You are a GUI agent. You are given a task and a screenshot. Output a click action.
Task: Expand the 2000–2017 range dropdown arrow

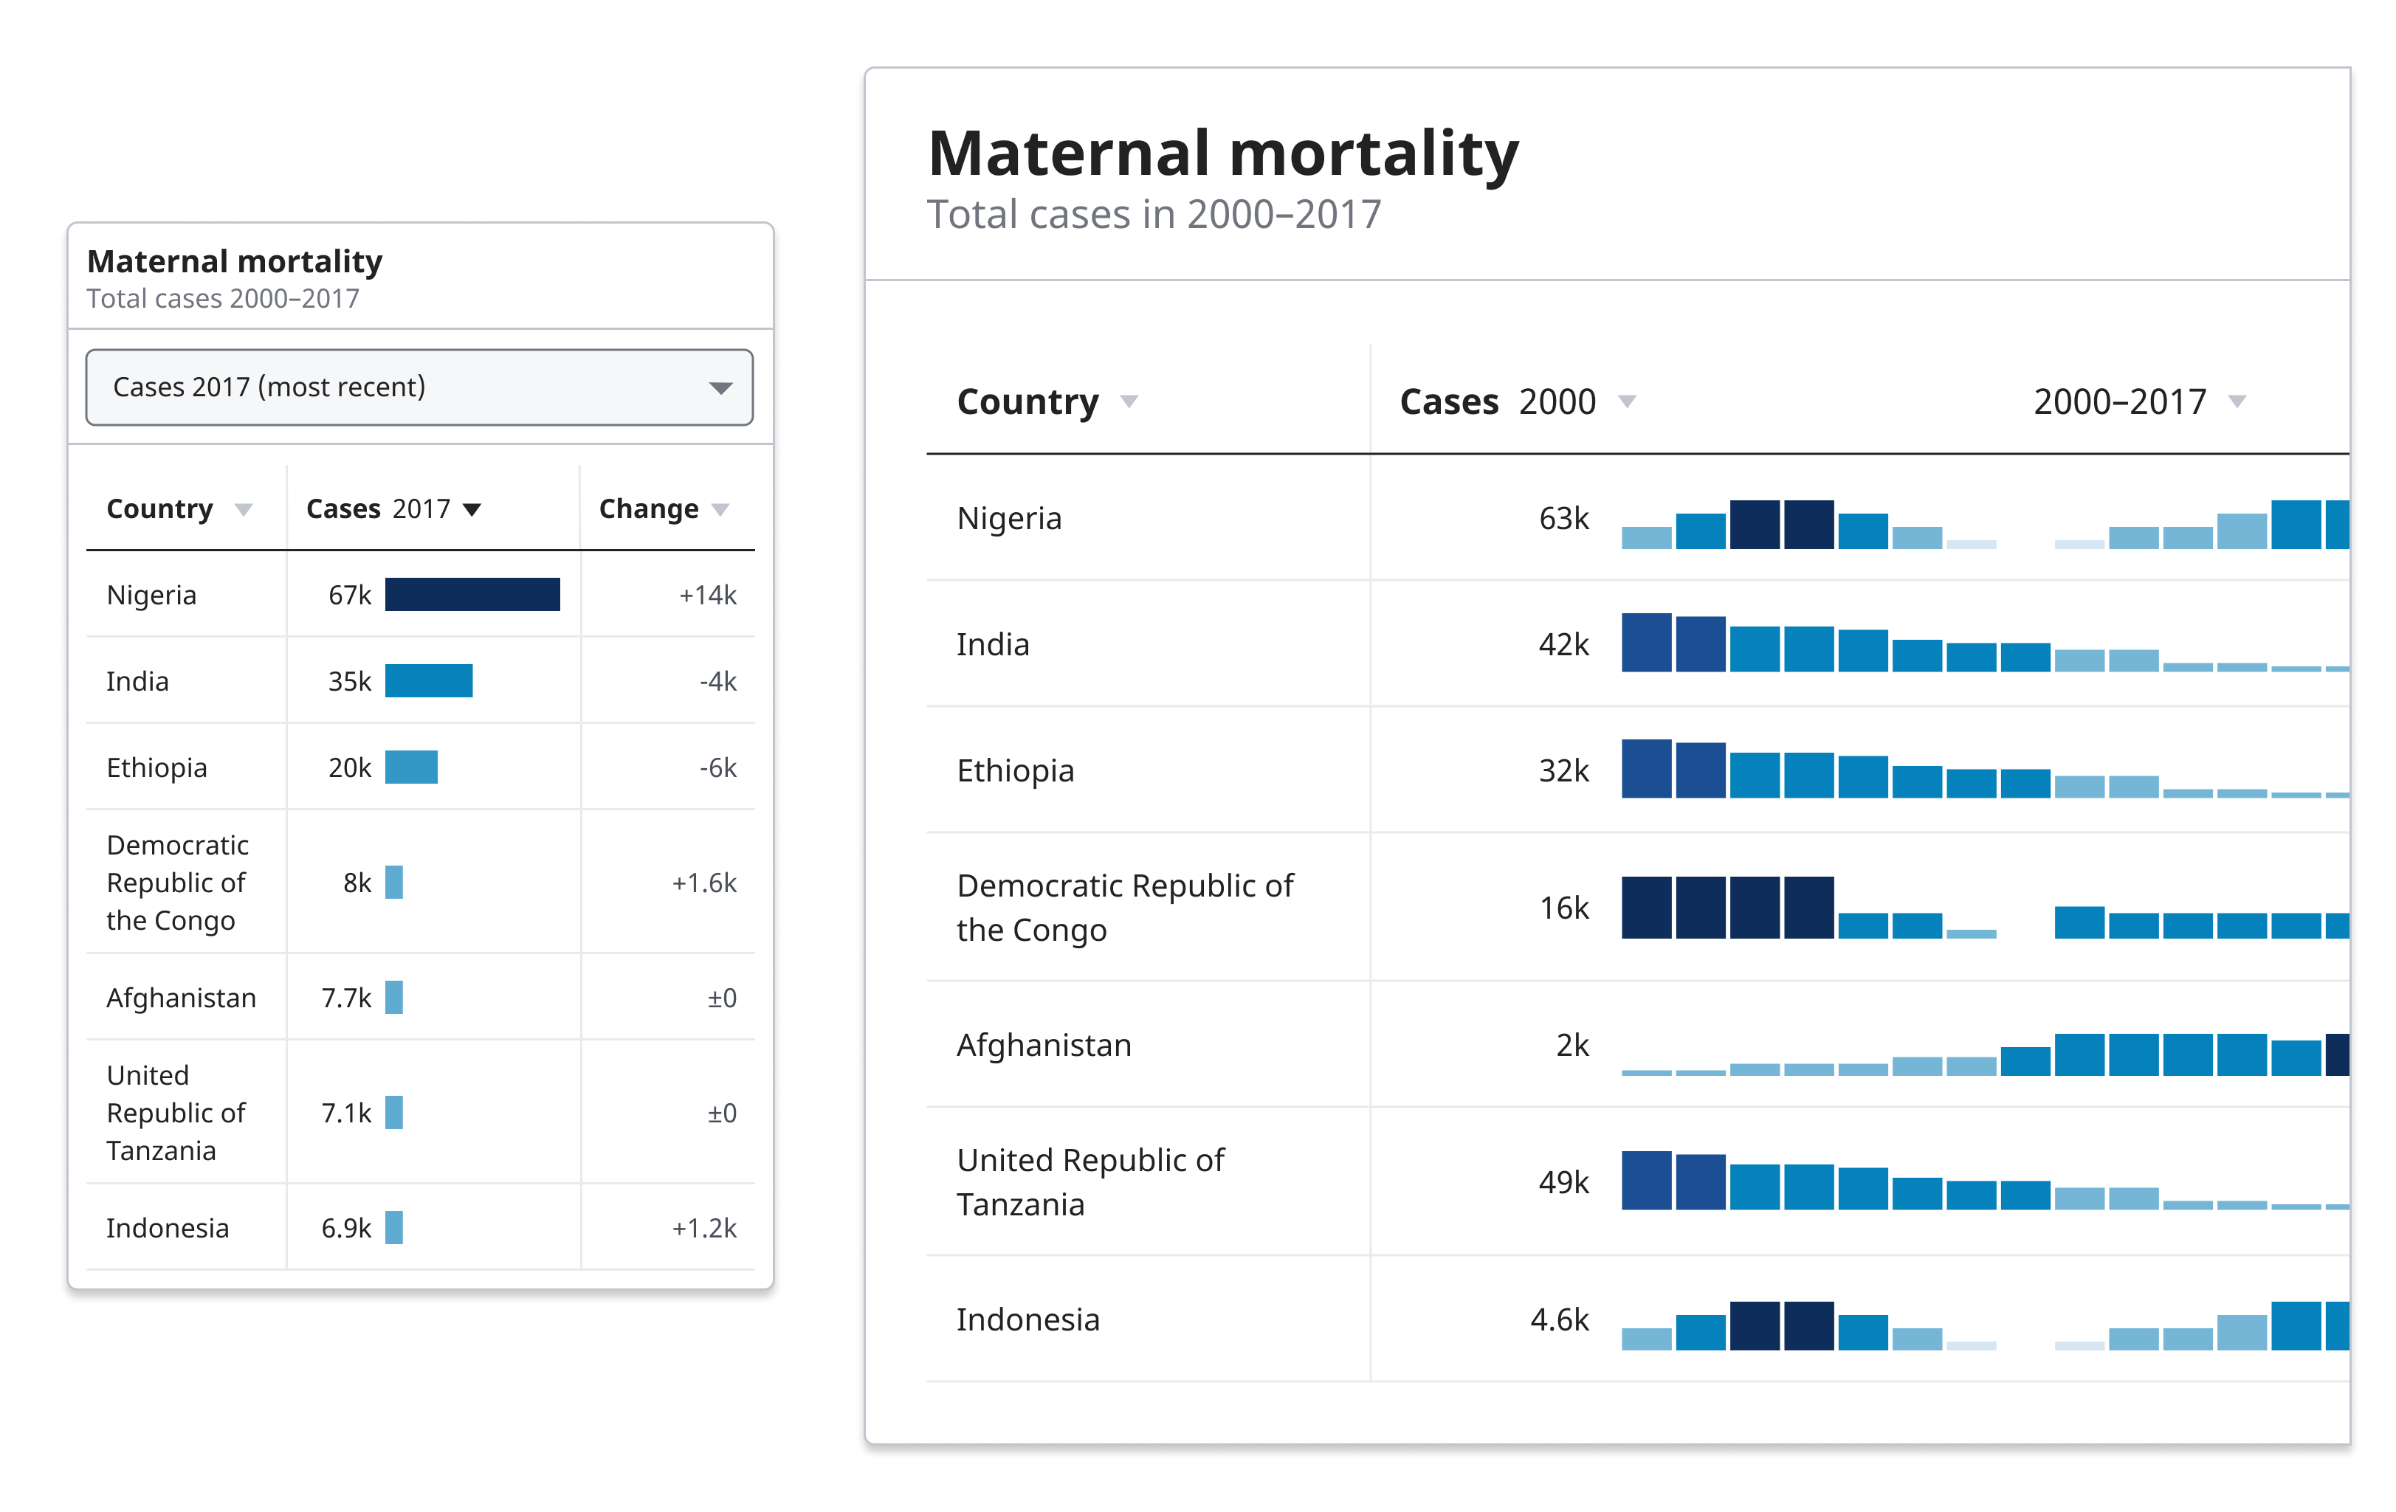[2237, 402]
